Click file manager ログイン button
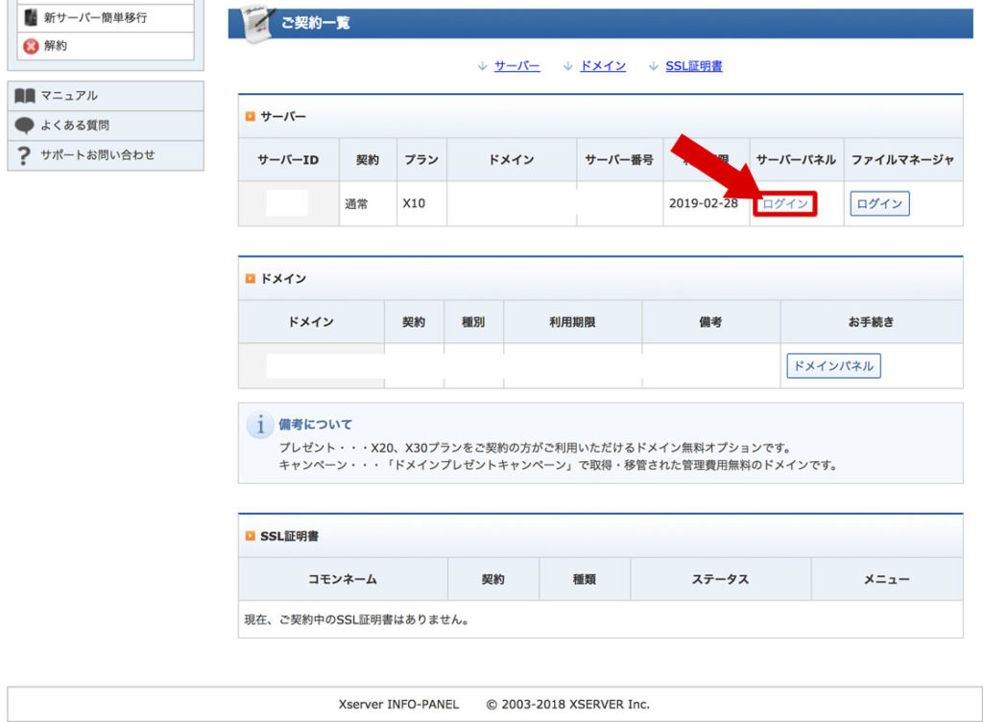The image size is (983, 722). click(x=879, y=203)
